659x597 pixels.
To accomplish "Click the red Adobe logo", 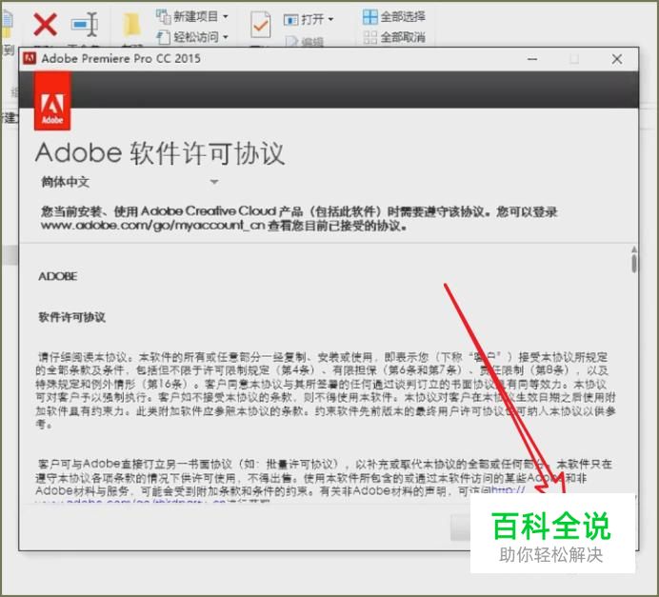I will pyautogui.click(x=52, y=101).
